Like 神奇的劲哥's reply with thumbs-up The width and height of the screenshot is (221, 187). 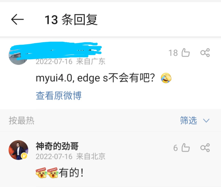pyautogui.click(x=186, y=148)
